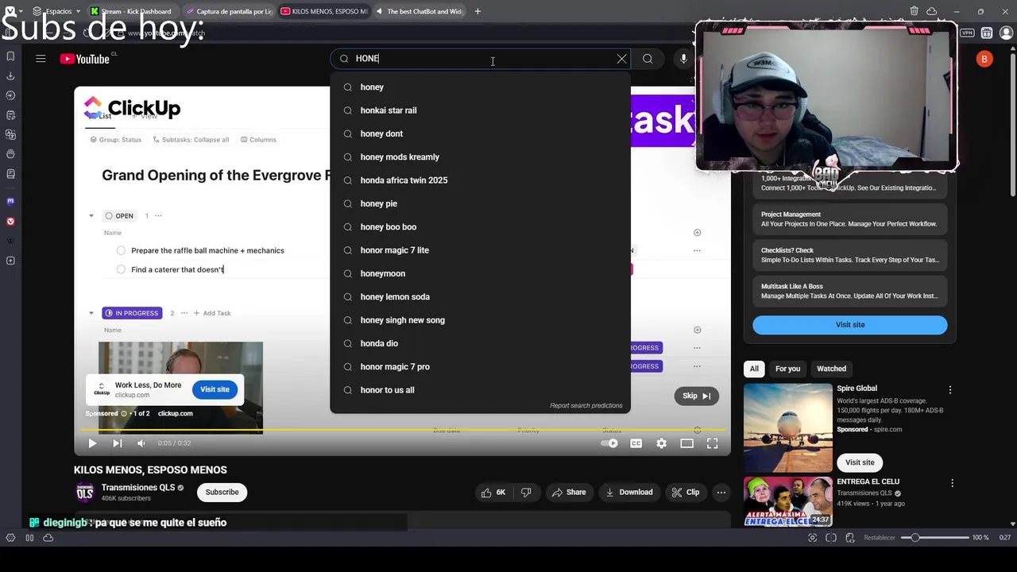
Task: Pick 'honey singh new song' suggestion
Action: pos(480,320)
